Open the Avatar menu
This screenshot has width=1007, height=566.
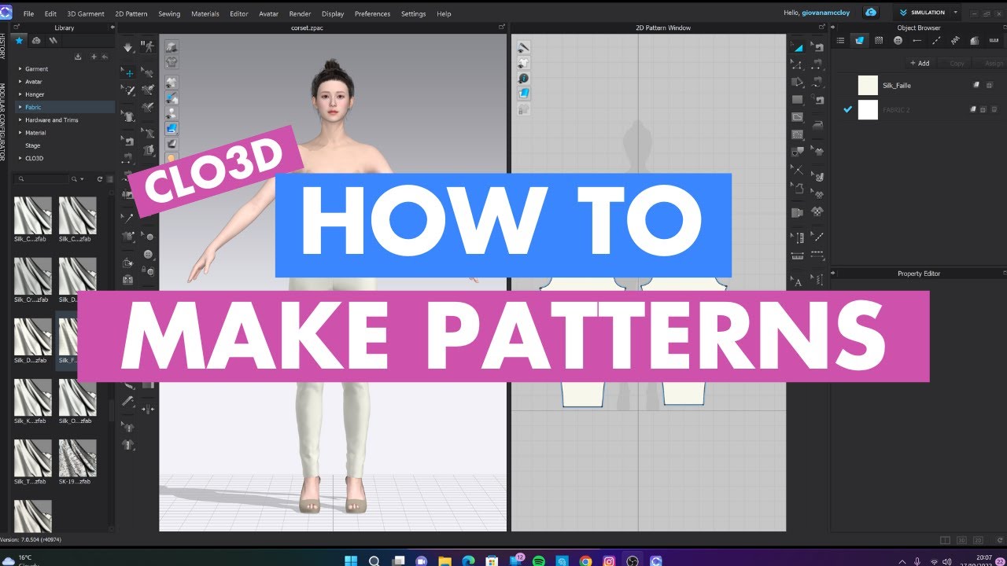tap(268, 14)
